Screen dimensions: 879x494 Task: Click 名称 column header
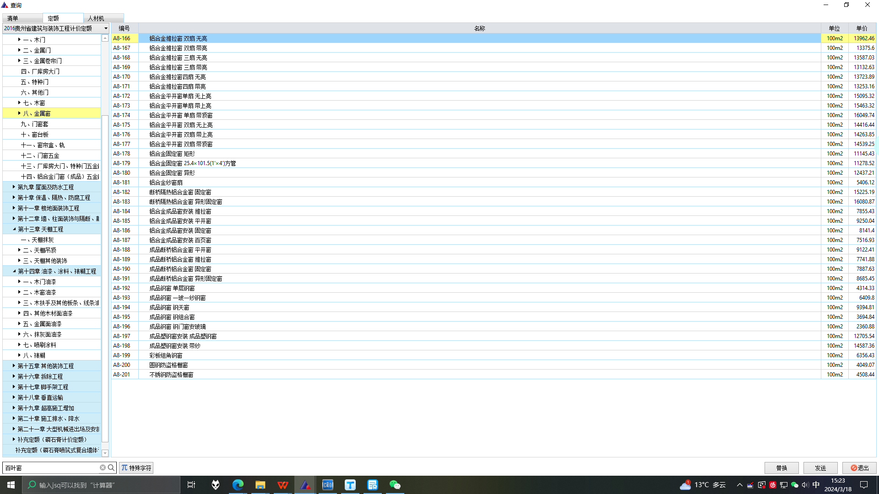tap(479, 28)
